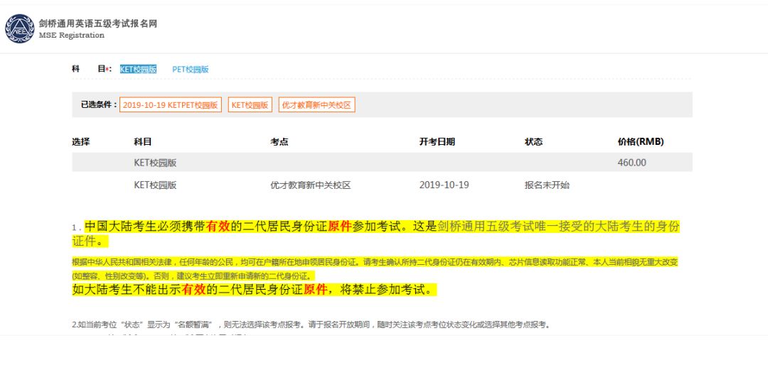Select the KET校园版 subject option
768x365 pixels.
click(138, 70)
